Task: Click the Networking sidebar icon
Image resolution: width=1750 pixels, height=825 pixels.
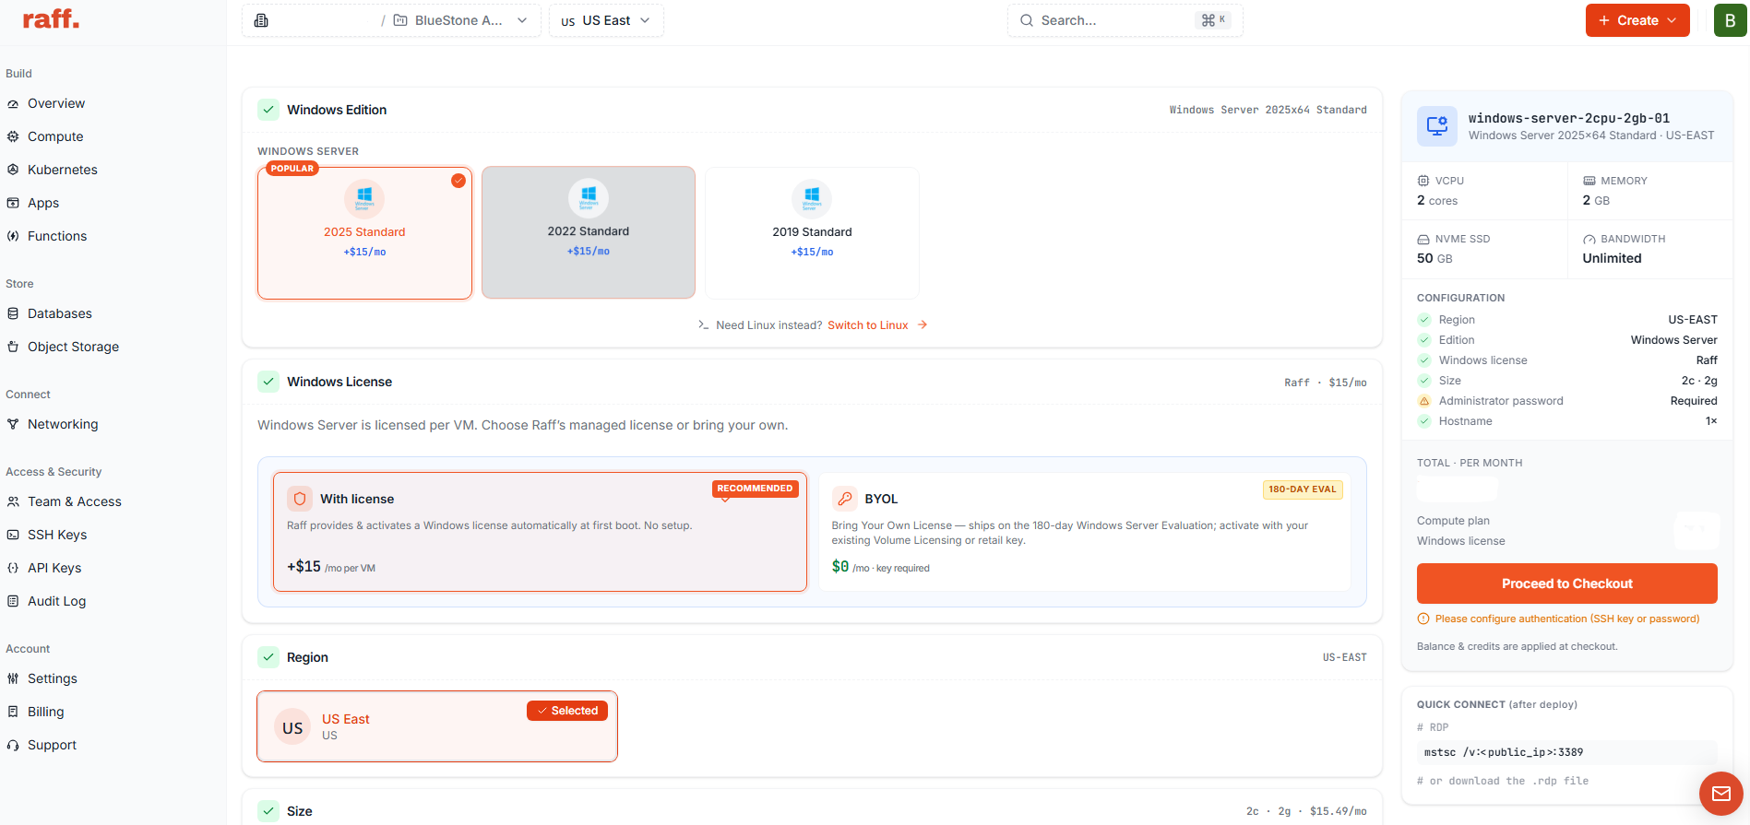Action: coord(13,424)
